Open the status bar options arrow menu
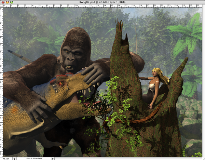Viewport: 205px width, 160px height. coord(53,159)
